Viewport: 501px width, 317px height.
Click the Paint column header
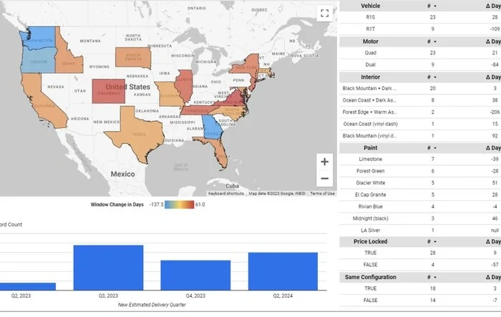pos(370,147)
